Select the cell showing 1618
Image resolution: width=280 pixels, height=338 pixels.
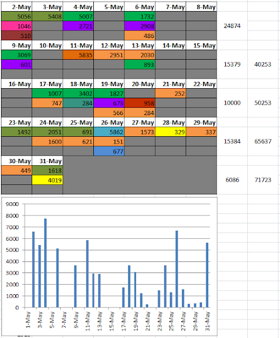(x=47, y=171)
